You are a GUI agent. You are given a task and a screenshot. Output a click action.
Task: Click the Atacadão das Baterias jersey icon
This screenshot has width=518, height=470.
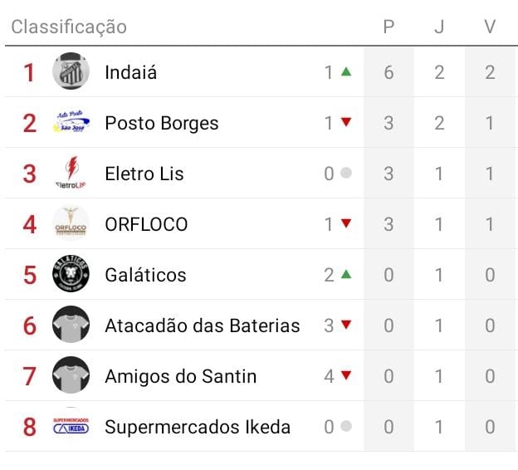point(71,325)
